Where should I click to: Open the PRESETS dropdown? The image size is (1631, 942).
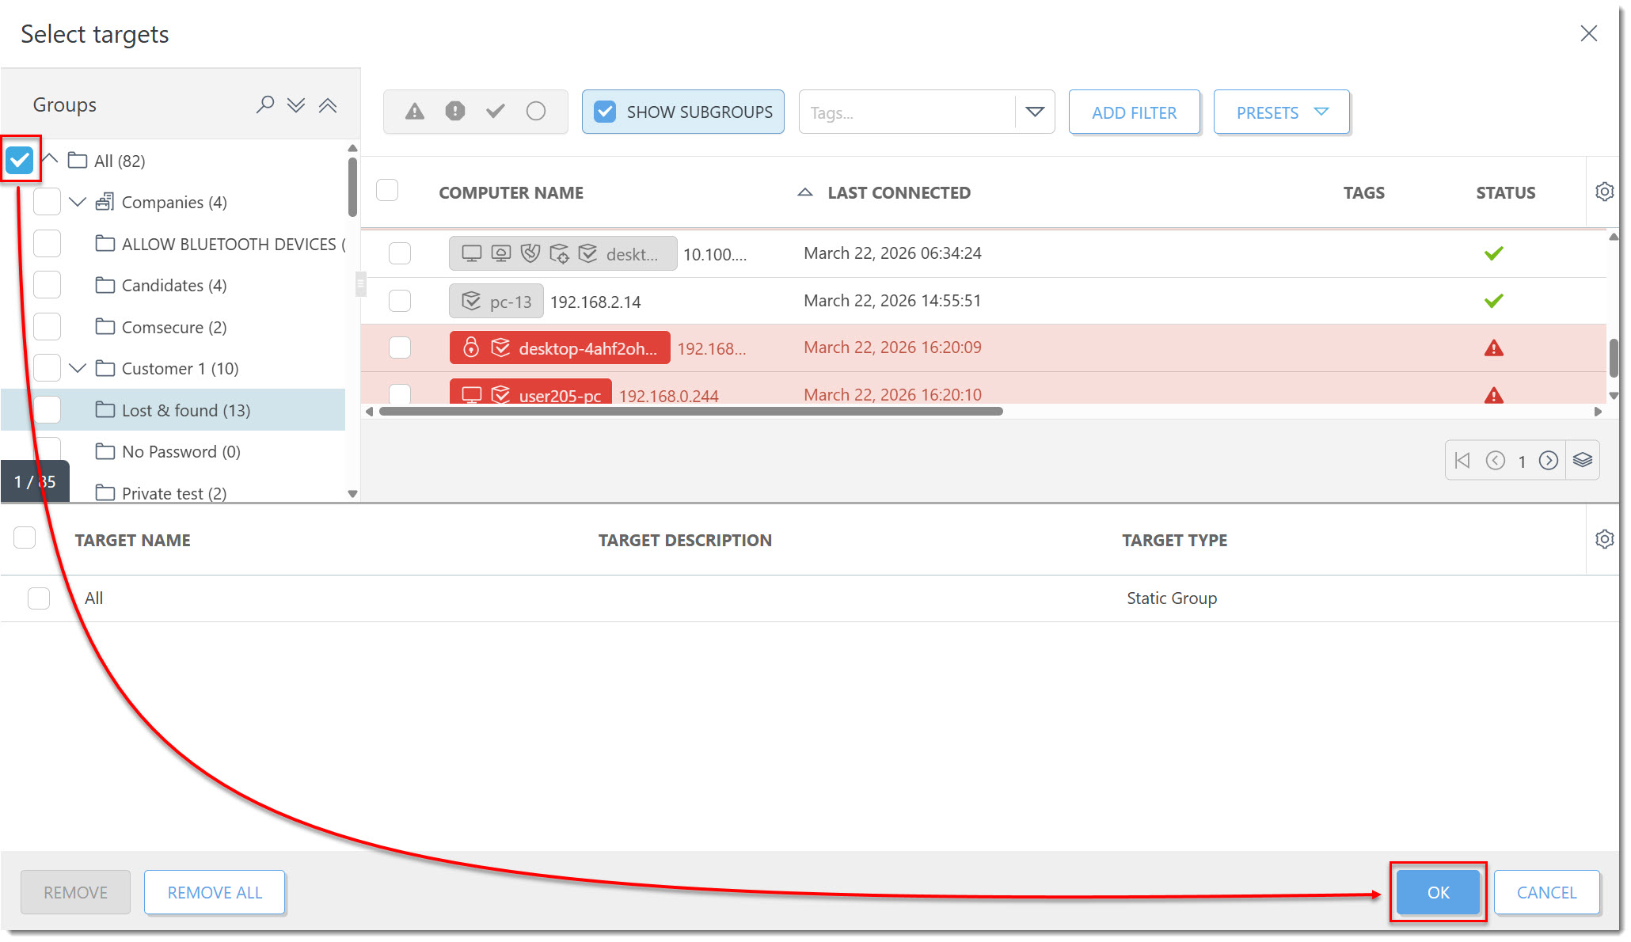tap(1281, 112)
